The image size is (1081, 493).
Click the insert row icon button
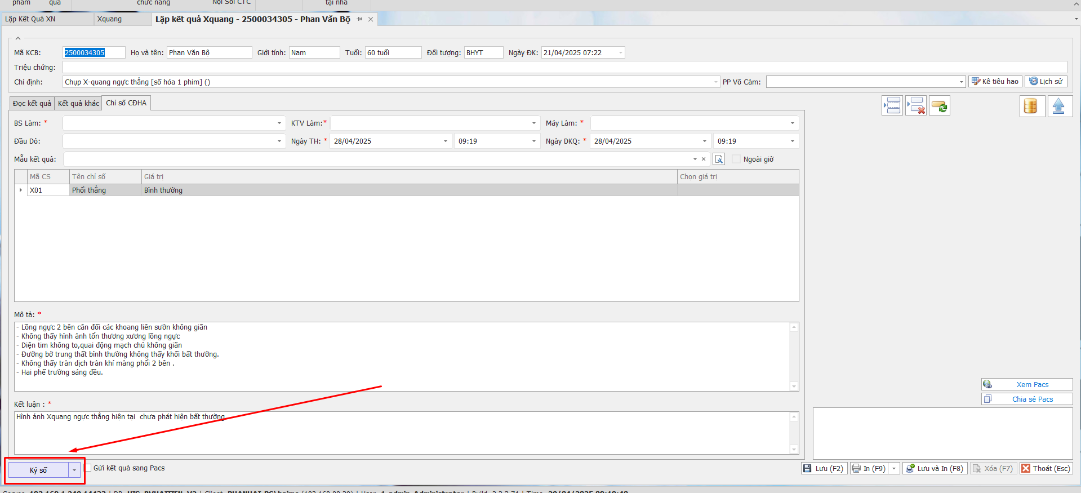[892, 105]
